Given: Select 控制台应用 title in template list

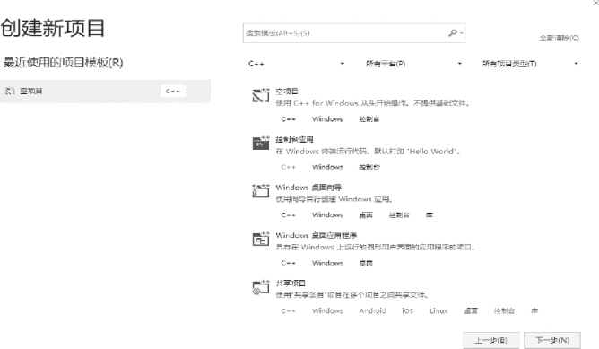Looking at the screenshot, I should pyautogui.click(x=294, y=139).
